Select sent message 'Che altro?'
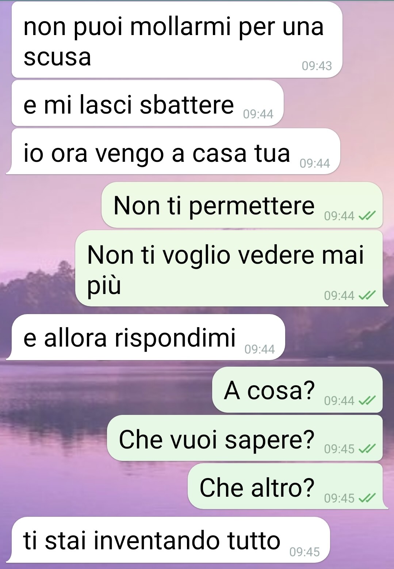394x569 pixels. pos(288,486)
